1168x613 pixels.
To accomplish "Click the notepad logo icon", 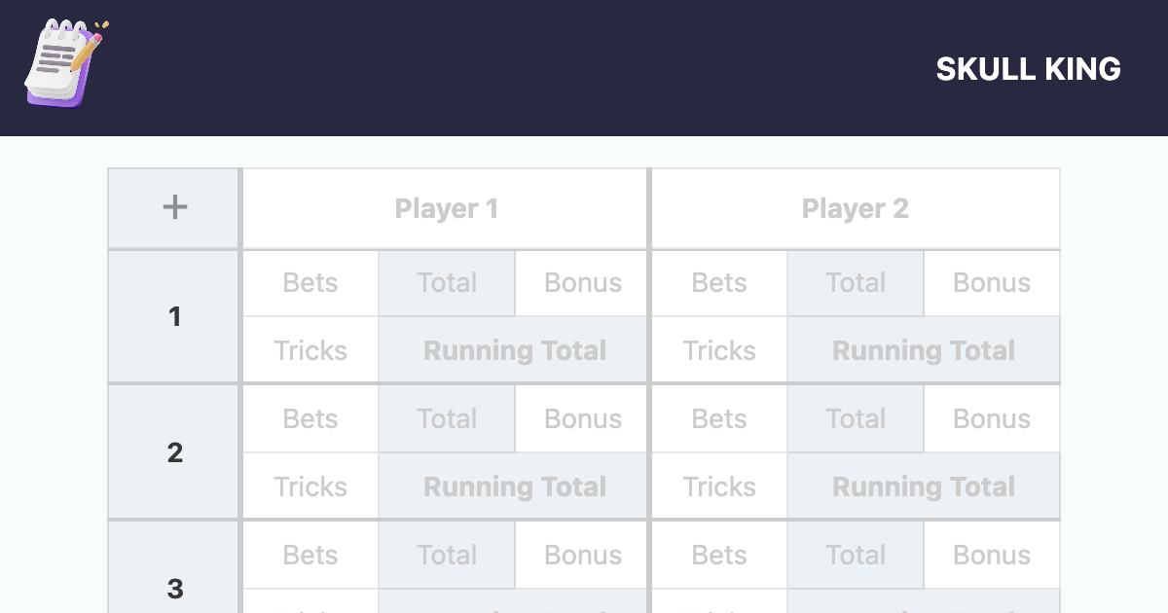I will (x=65, y=63).
